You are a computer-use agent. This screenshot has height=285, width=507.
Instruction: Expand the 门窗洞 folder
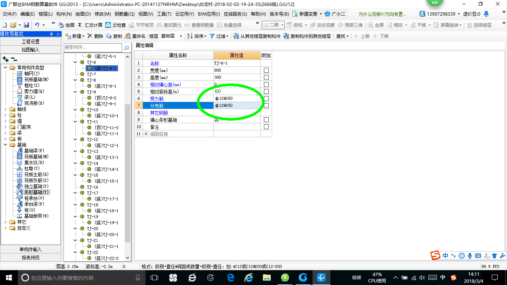[6, 127]
